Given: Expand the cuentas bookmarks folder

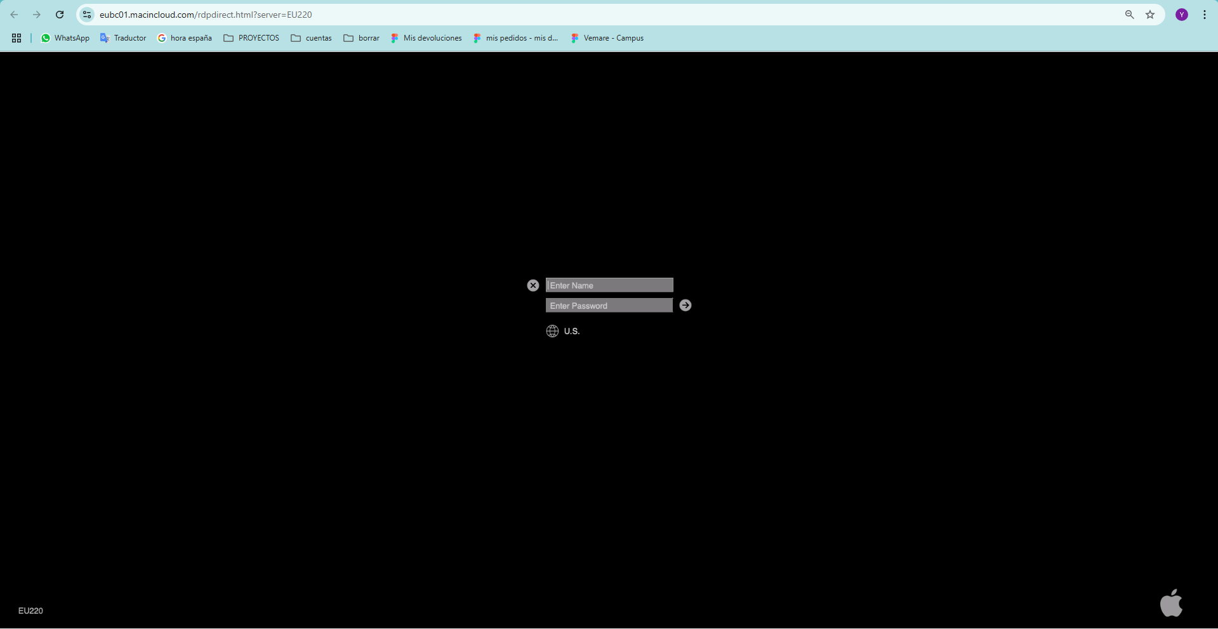Looking at the screenshot, I should (311, 38).
